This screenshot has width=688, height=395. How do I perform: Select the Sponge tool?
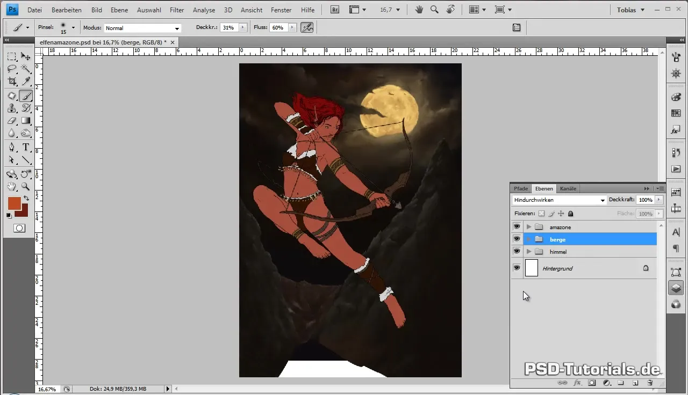25,133
